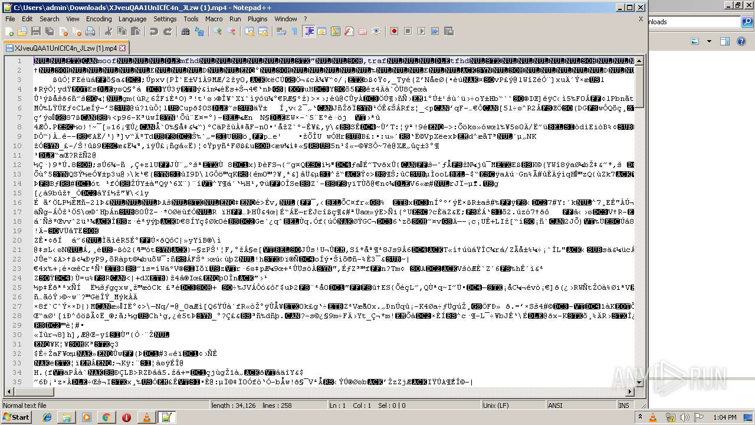
Task: Click the Paste toolbar icon
Action: [136, 31]
